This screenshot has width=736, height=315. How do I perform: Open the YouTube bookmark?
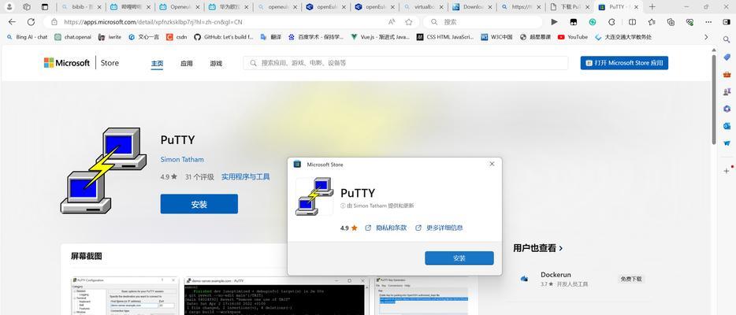[573, 37]
